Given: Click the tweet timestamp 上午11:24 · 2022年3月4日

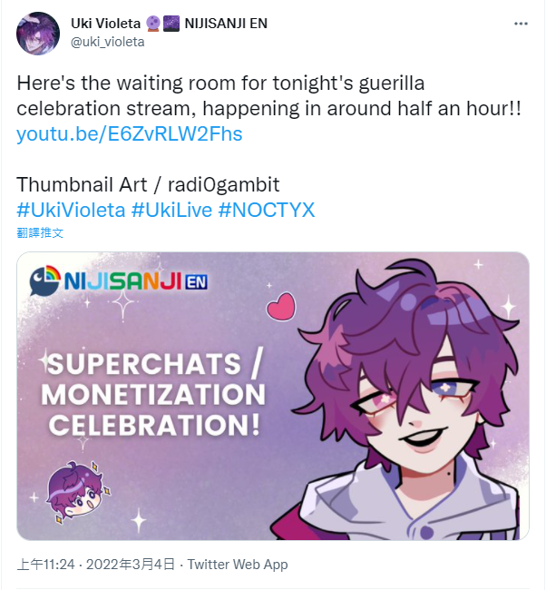Looking at the screenshot, I should pyautogui.click(x=96, y=565).
